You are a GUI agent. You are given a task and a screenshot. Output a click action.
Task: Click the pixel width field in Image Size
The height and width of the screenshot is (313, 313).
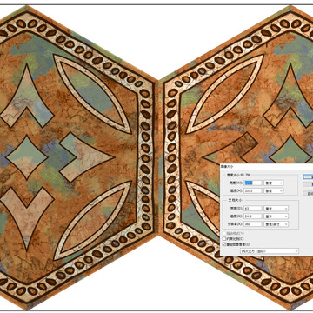254,183
